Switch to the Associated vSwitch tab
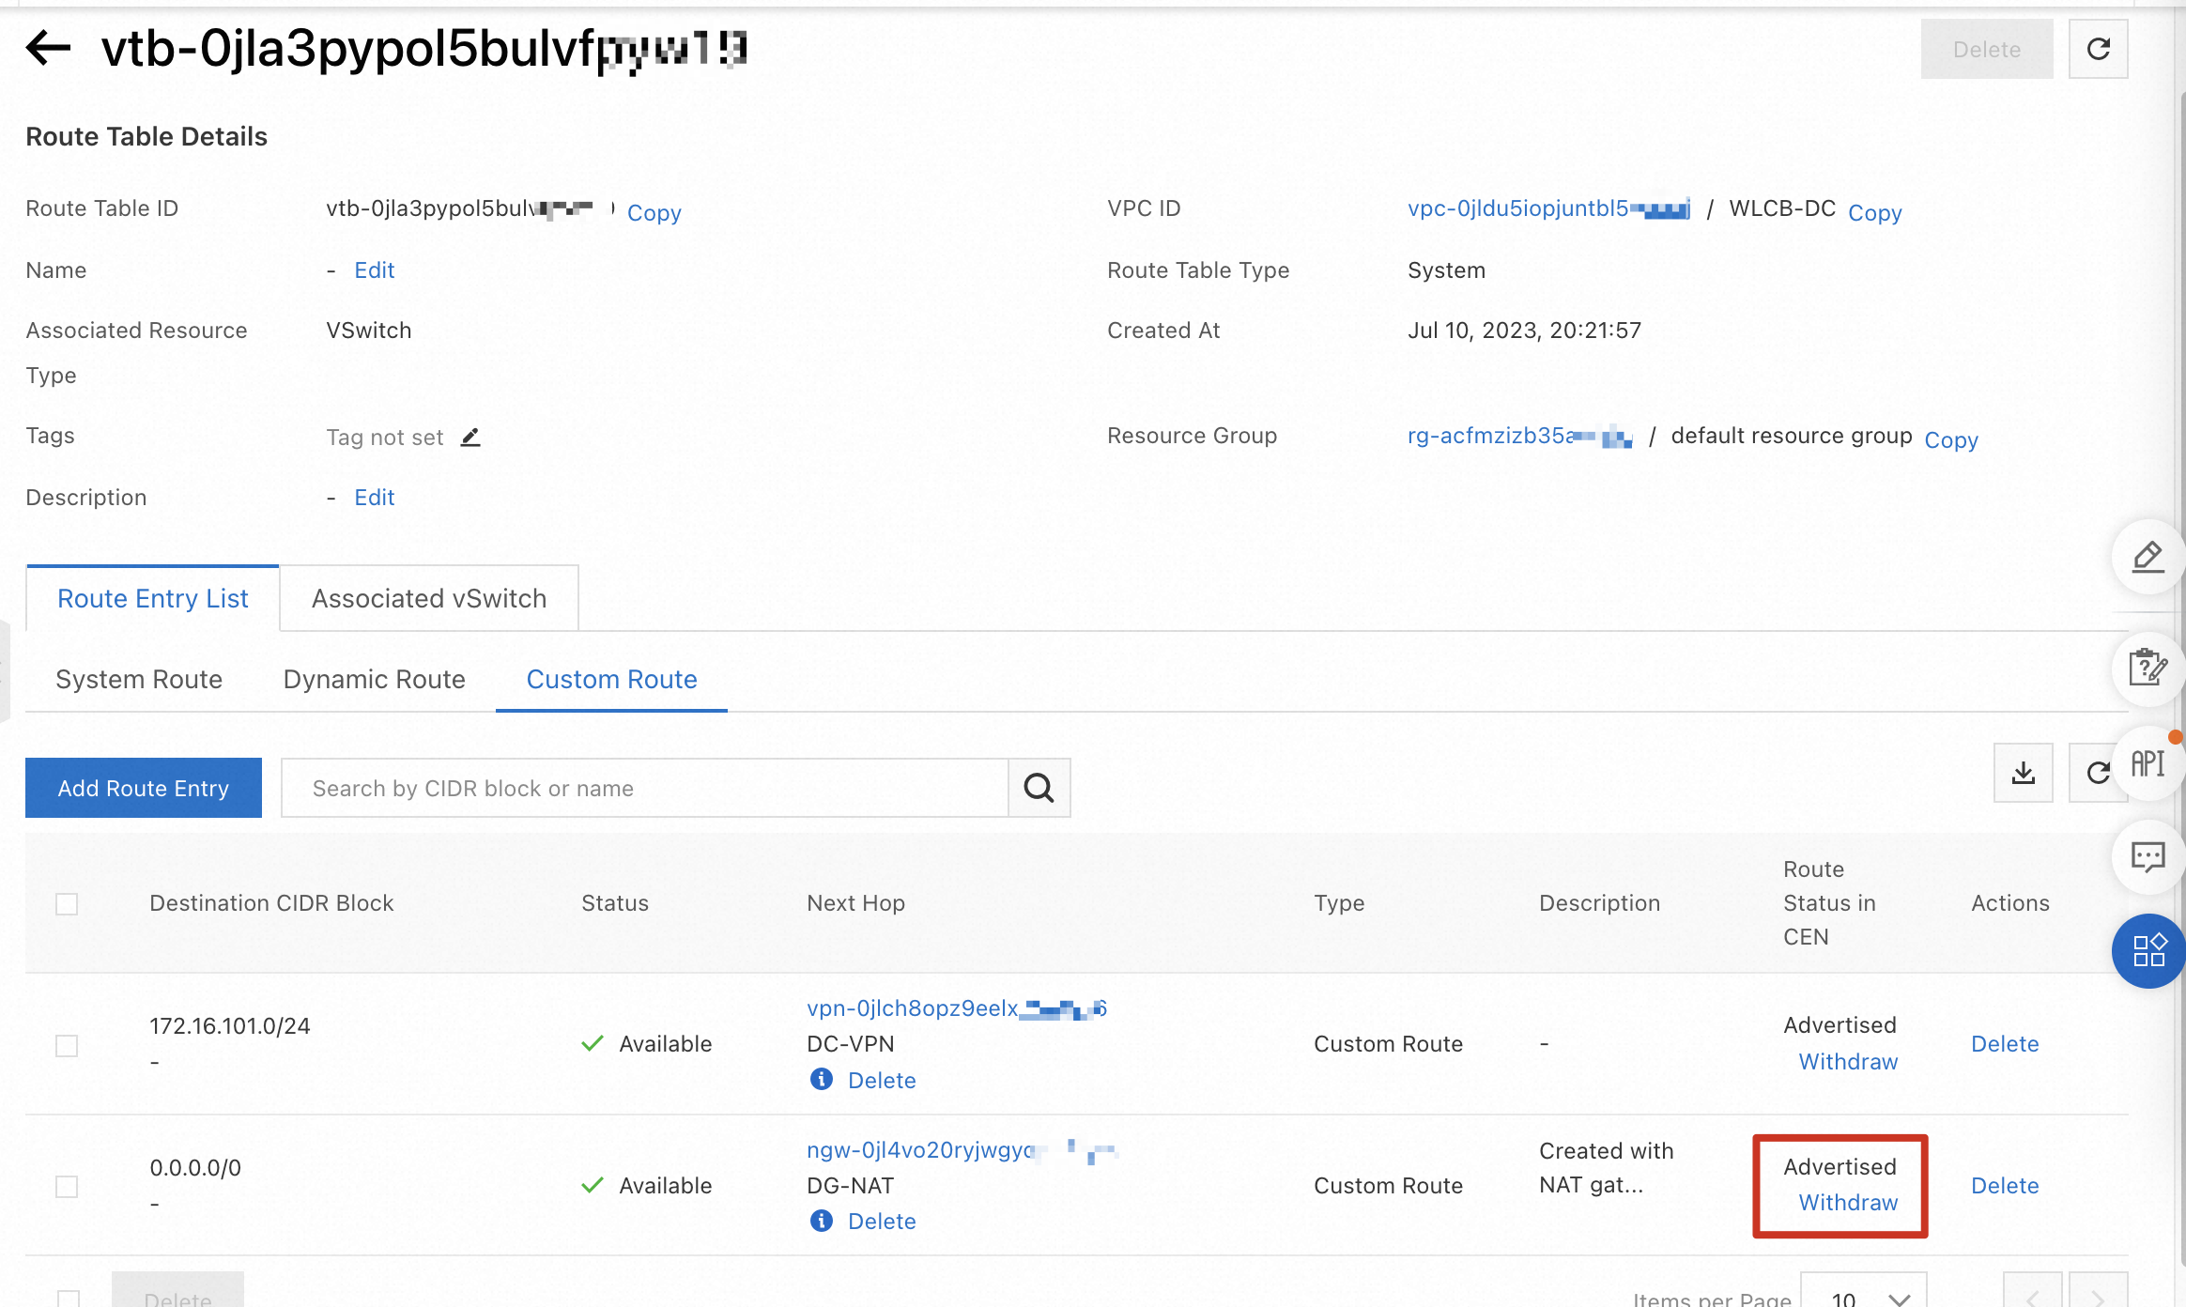 (x=429, y=599)
